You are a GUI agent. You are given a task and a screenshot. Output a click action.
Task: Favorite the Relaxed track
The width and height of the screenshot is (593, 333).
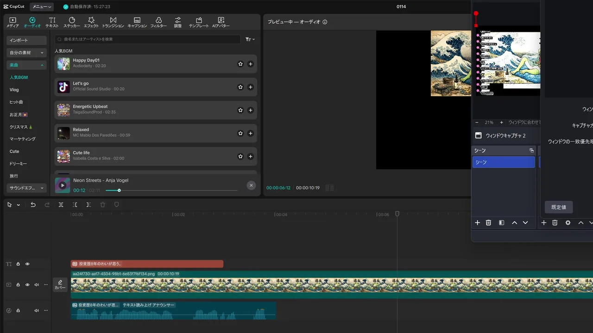(x=240, y=133)
